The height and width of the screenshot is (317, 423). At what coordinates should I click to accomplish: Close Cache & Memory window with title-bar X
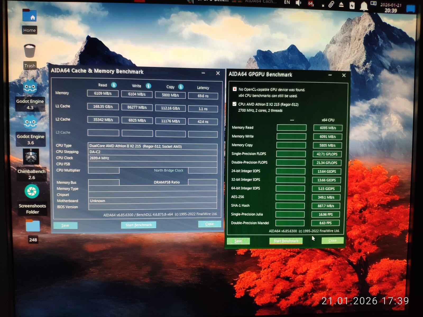[218, 73]
